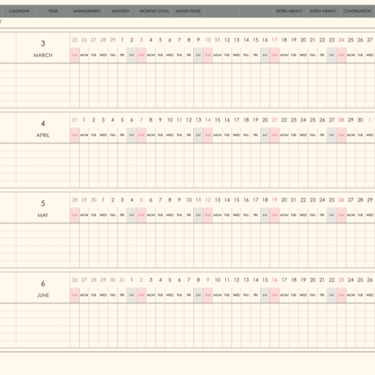
Task: Click date 31 in the June row
Action: click(x=122, y=280)
